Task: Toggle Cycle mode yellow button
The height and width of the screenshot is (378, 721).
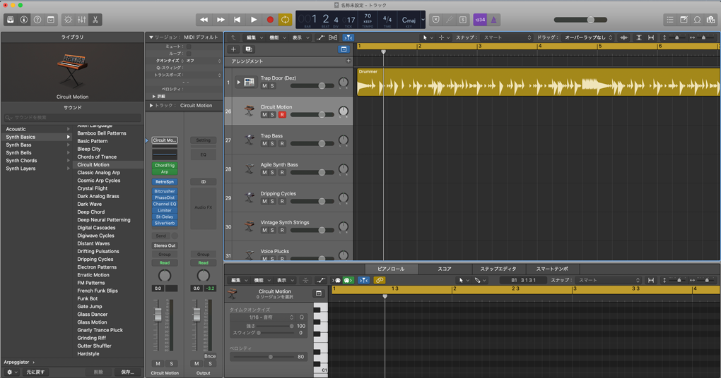Action: pyautogui.click(x=285, y=20)
